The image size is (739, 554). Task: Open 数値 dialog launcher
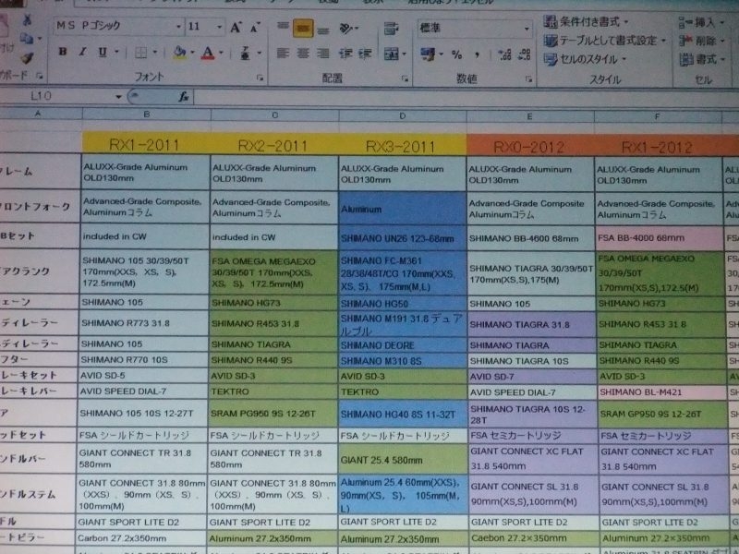(528, 79)
